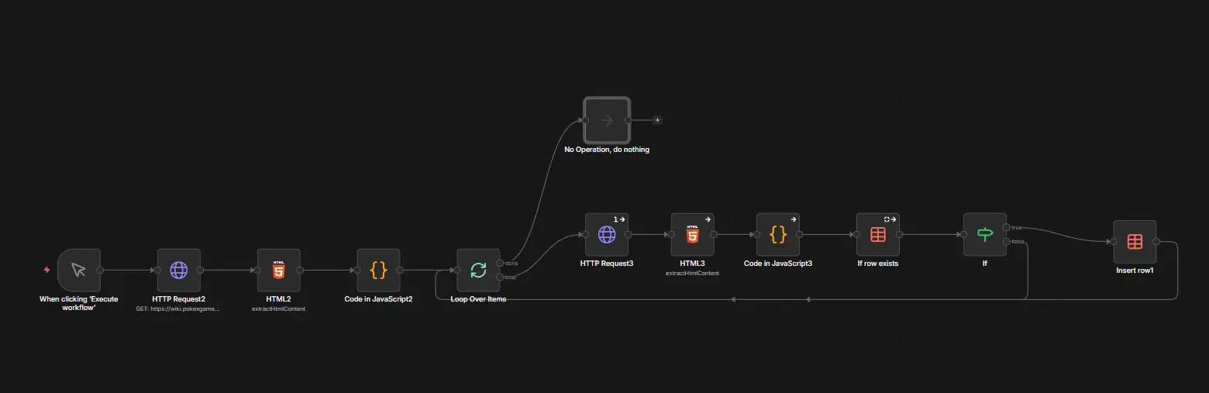The height and width of the screenshot is (393, 1209).
Task: Open the Code in JavaScript2 node
Action: [378, 270]
